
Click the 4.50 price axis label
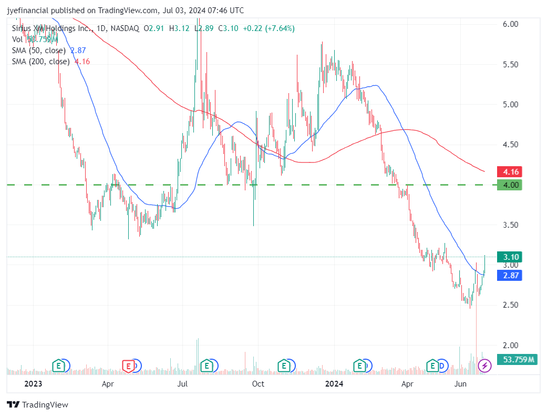pyautogui.click(x=510, y=145)
